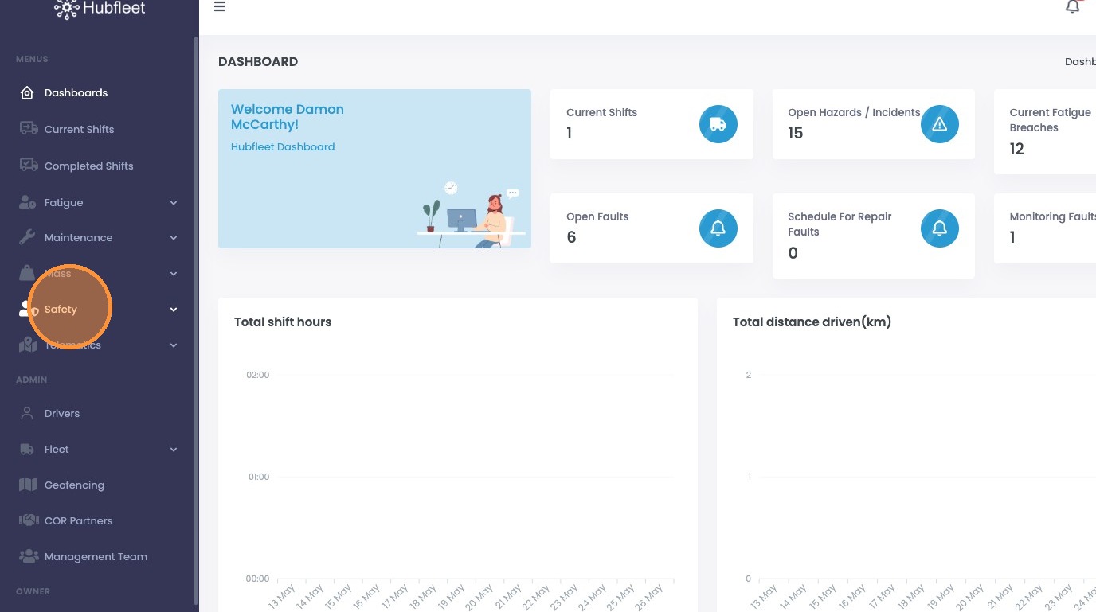This screenshot has width=1096, height=612.
Task: Click the COR Partners handshake icon
Action: pos(29,521)
